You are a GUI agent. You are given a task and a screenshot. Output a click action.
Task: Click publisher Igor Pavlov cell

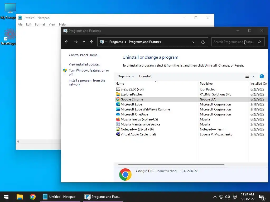click(208, 89)
